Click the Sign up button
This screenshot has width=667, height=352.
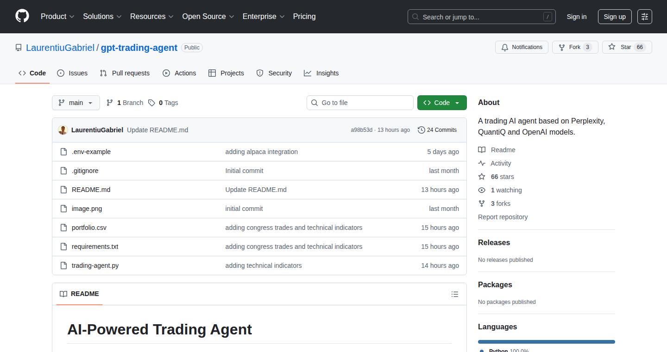(615, 17)
